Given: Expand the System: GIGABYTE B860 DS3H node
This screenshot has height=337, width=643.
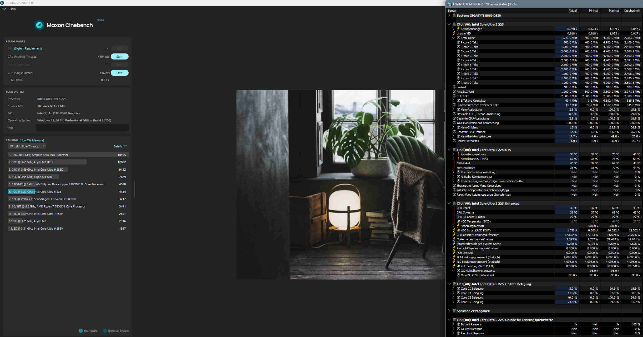Looking at the screenshot, I should (x=449, y=15).
